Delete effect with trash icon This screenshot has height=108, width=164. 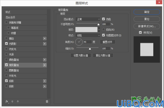[x=47, y=101]
